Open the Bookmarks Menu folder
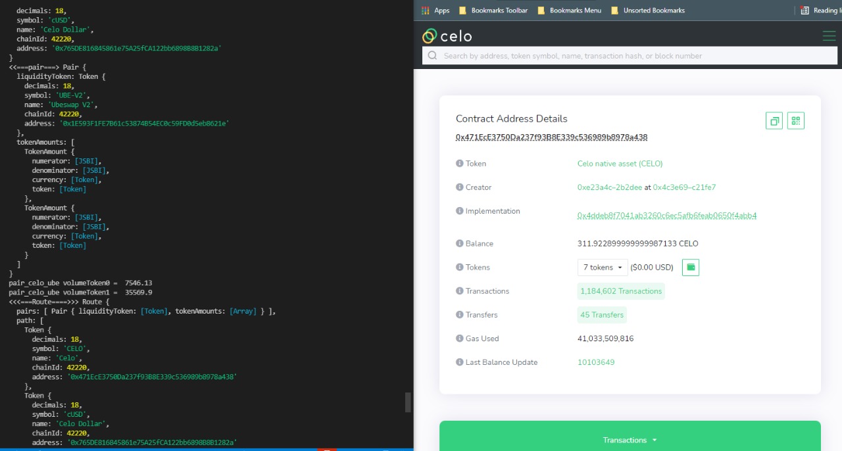This screenshot has height=451, width=842. (569, 11)
